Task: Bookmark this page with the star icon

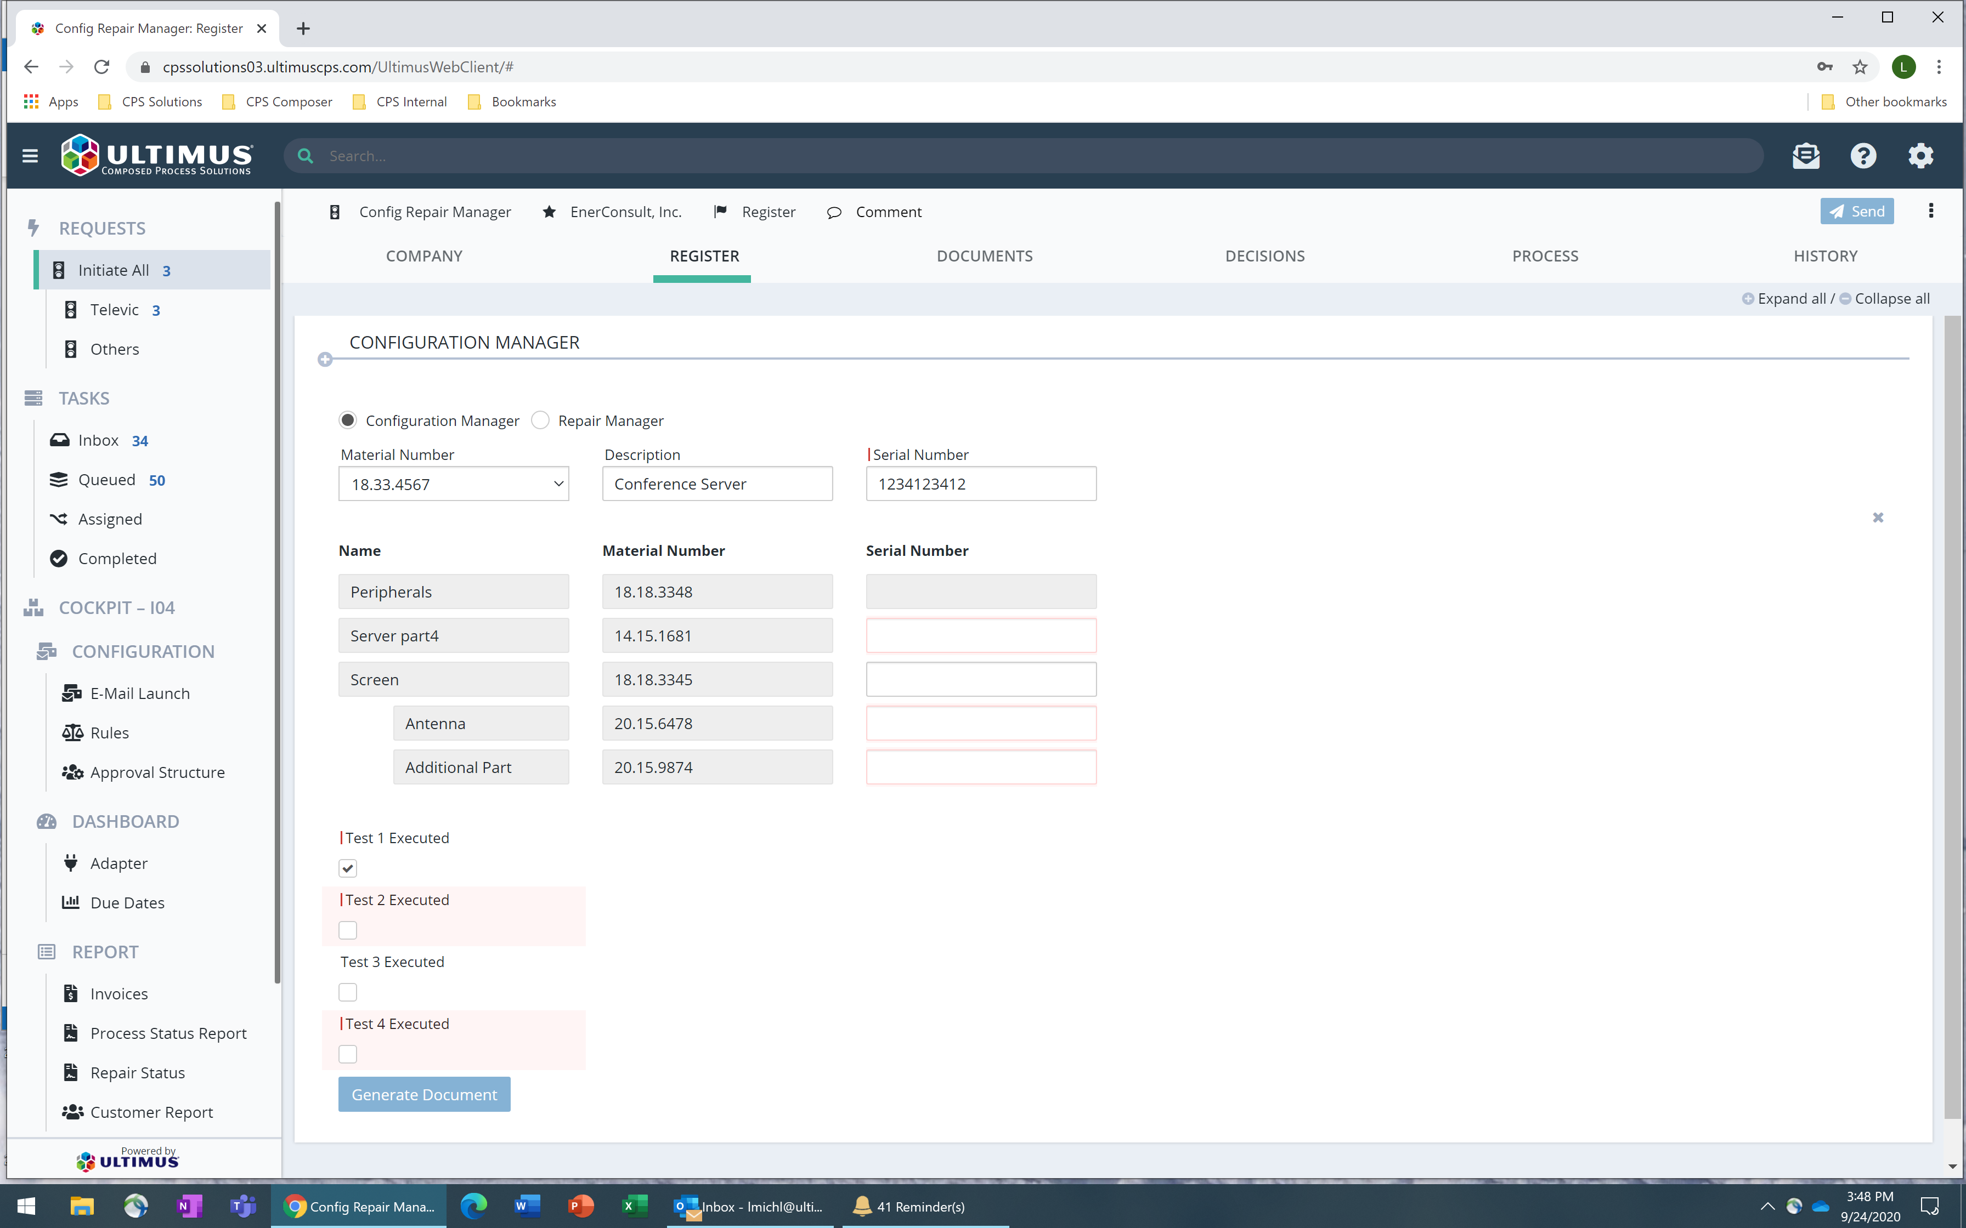Action: pyautogui.click(x=1860, y=66)
